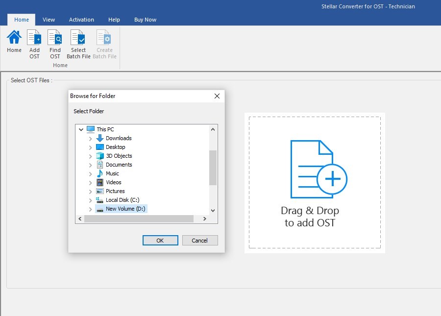The image size is (441, 316).
Task: Select New Volume (D:) label
Action: point(125,209)
